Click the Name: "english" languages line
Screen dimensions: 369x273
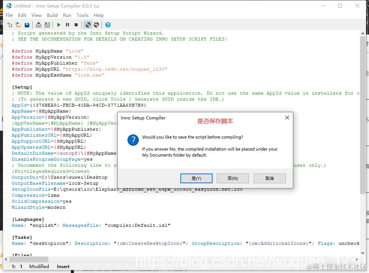tap(91, 225)
